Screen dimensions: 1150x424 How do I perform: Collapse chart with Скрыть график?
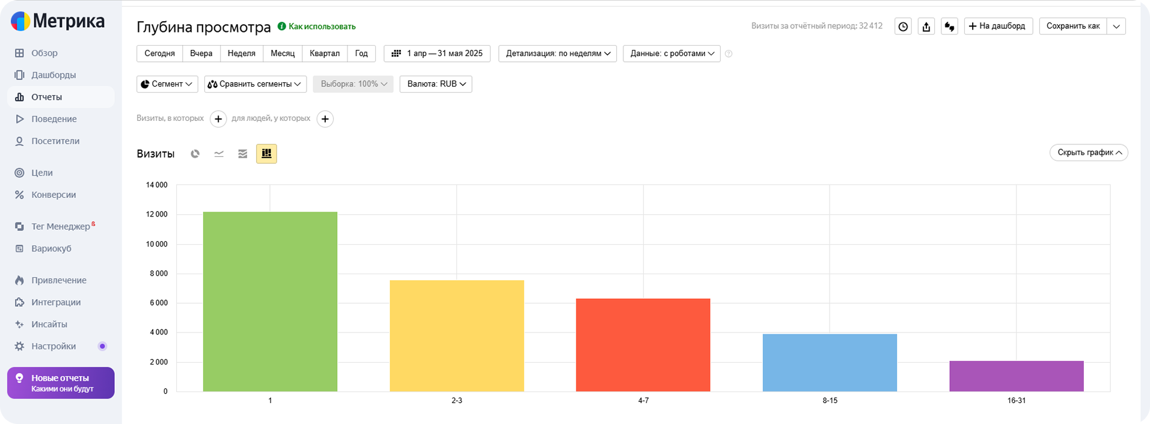tap(1089, 153)
